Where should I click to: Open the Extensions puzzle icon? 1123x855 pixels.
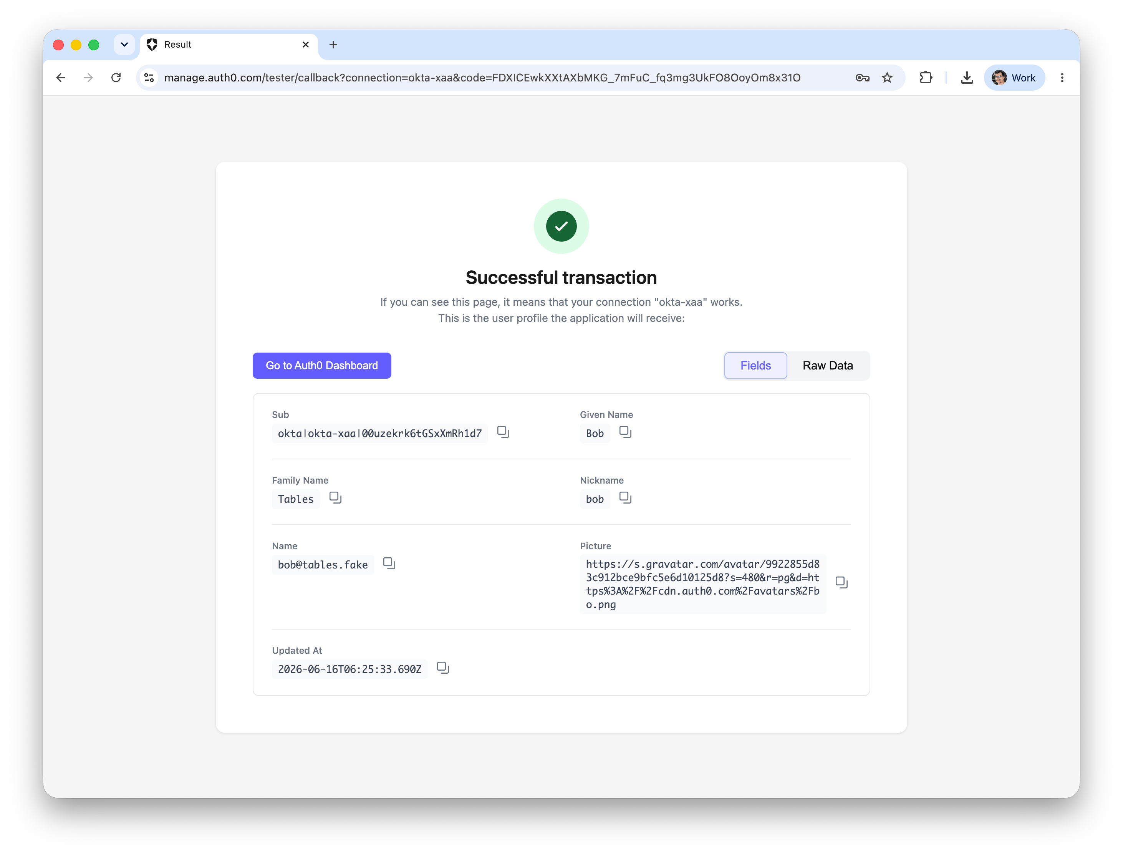926,77
